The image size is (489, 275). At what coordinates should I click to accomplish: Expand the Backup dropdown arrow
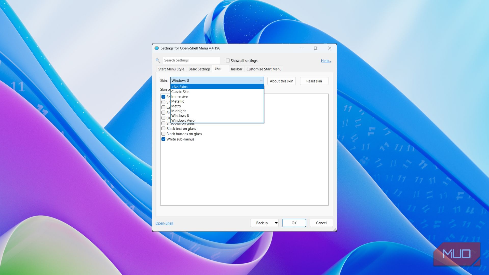[x=276, y=223]
